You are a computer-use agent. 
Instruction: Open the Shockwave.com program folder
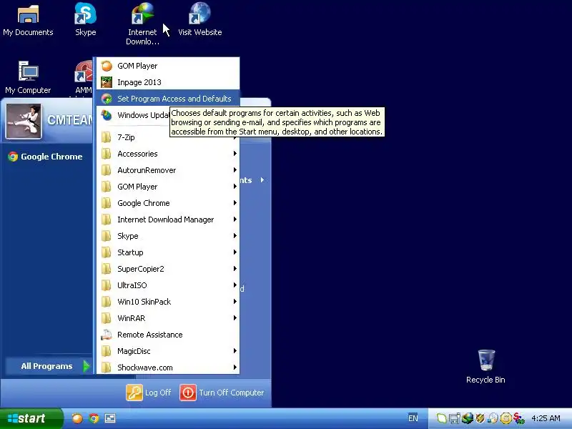click(x=168, y=367)
